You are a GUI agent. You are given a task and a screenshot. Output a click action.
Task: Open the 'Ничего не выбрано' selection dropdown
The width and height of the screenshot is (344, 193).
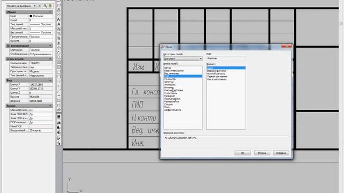[x=21, y=6]
